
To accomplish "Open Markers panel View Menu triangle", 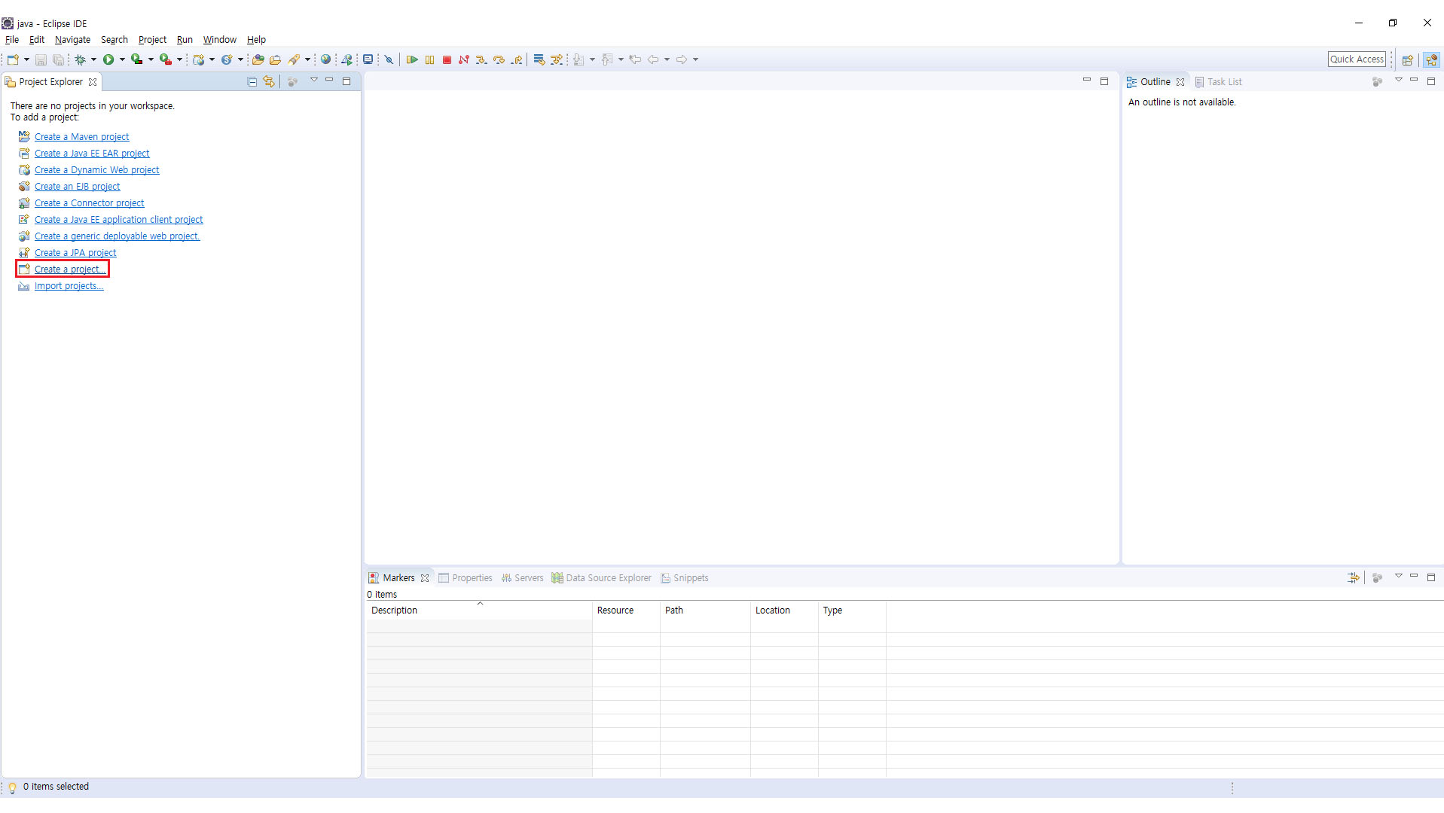I will (x=1399, y=577).
